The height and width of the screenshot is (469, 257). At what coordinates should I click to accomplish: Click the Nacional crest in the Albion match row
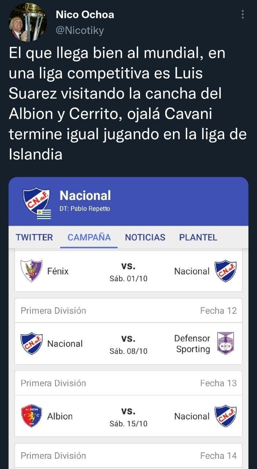click(x=226, y=416)
